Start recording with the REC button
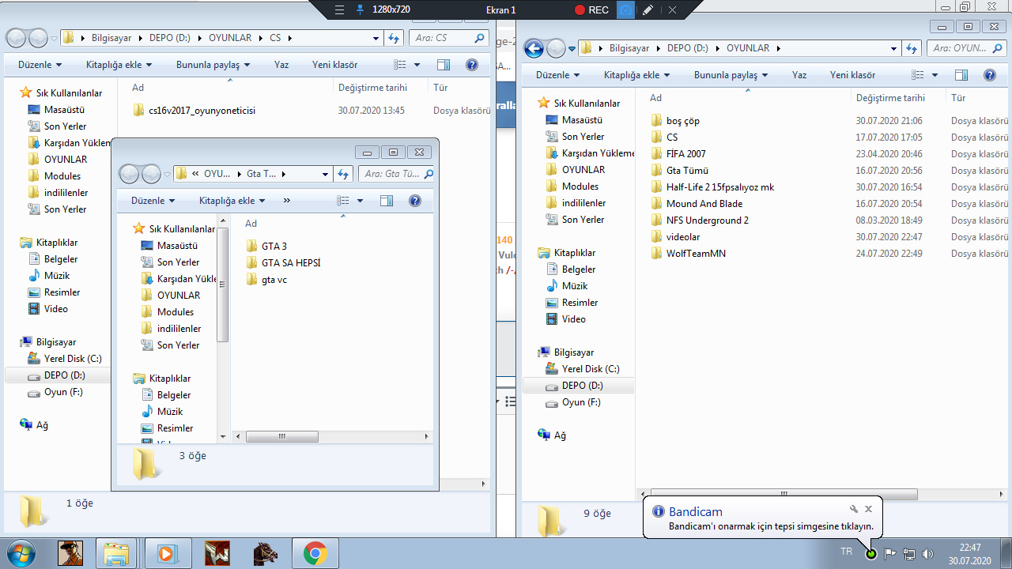The height and width of the screenshot is (569, 1012). point(591,9)
